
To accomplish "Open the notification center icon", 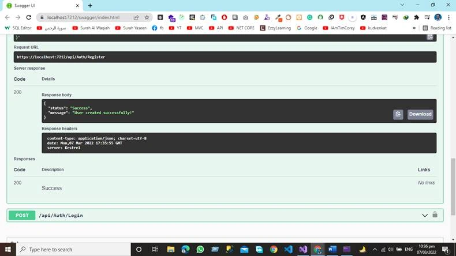I will tap(446, 249).
